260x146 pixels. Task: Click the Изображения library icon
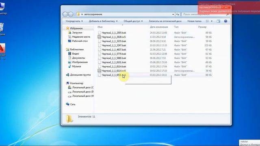[70, 62]
